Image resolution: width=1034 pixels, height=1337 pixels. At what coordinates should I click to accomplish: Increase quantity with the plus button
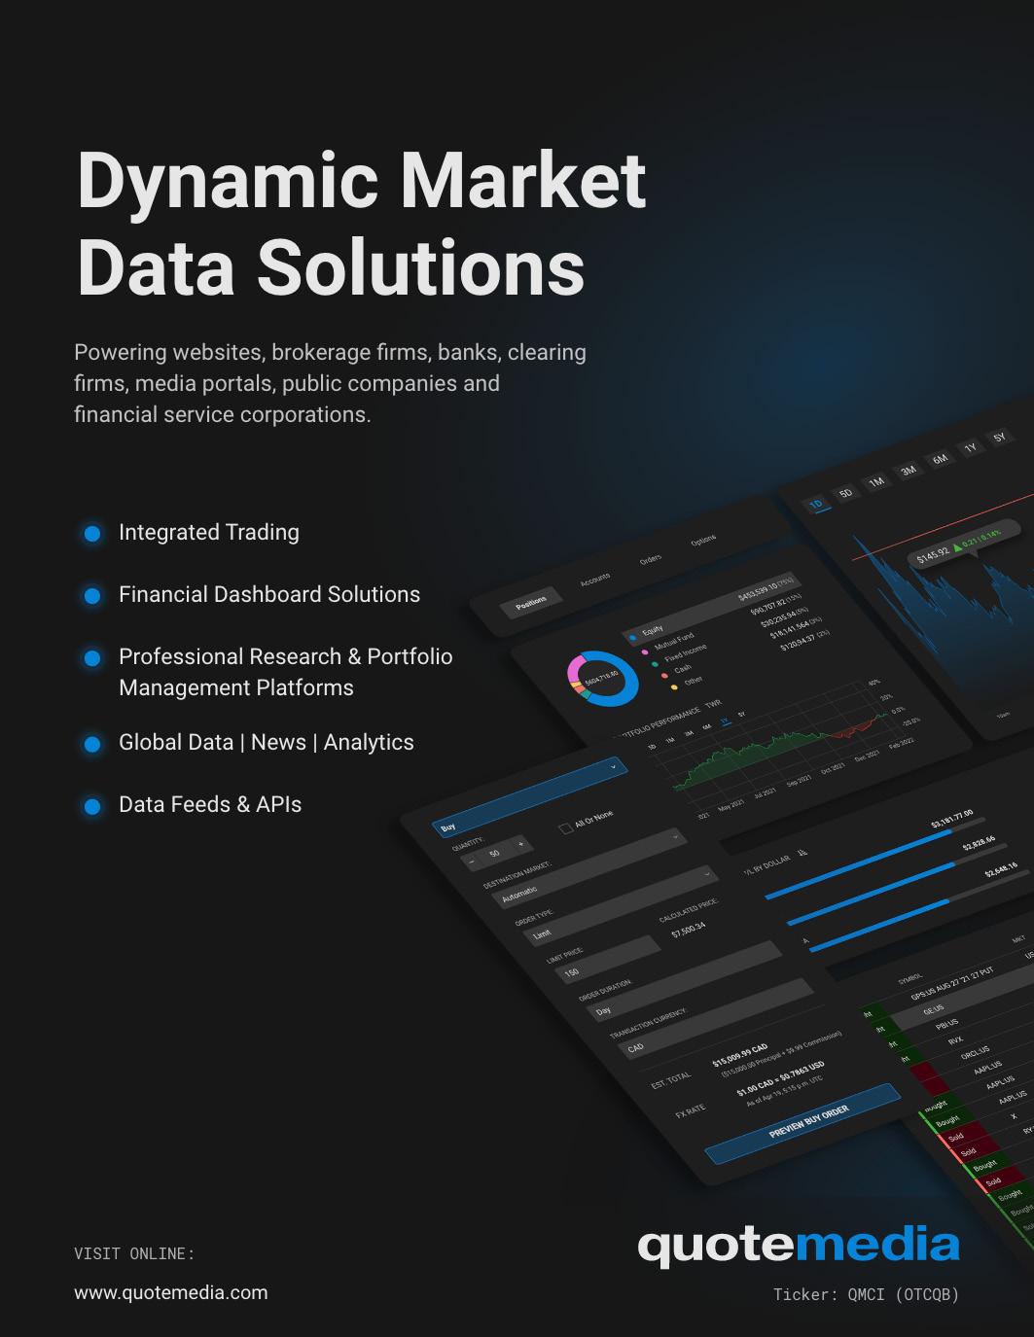point(521,843)
